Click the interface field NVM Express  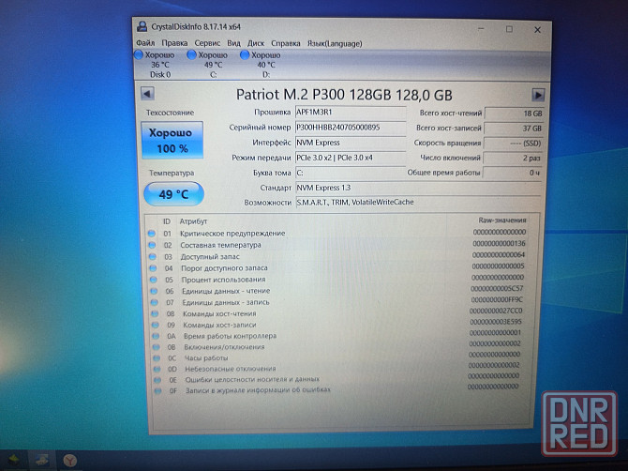(351, 143)
